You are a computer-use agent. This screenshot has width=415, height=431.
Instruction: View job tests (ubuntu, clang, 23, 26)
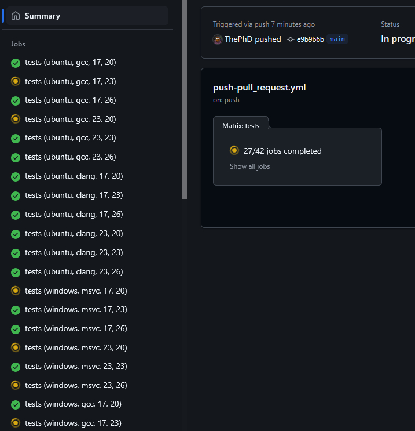74,272
